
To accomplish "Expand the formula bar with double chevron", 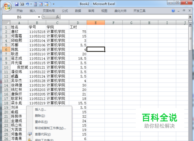I will 190,17.
